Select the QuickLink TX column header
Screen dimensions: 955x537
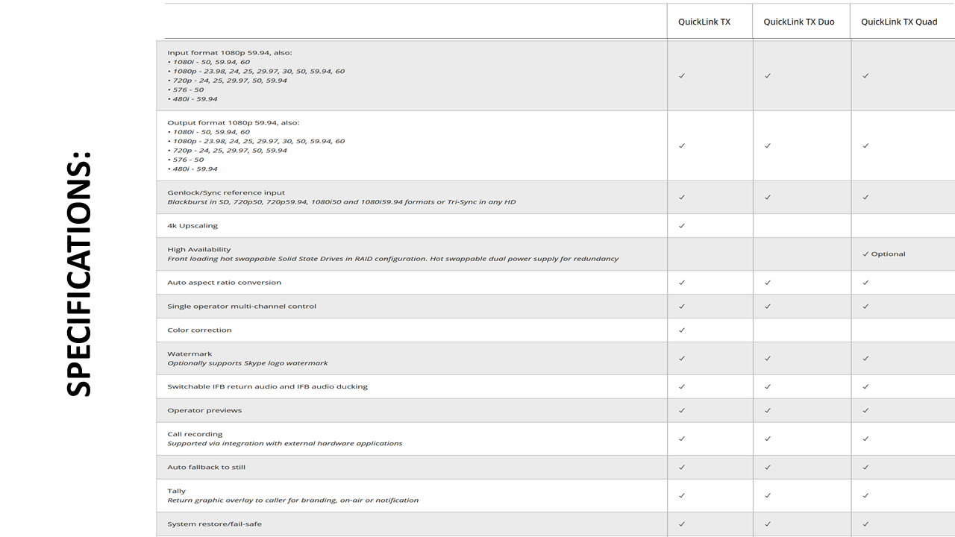[x=704, y=22]
